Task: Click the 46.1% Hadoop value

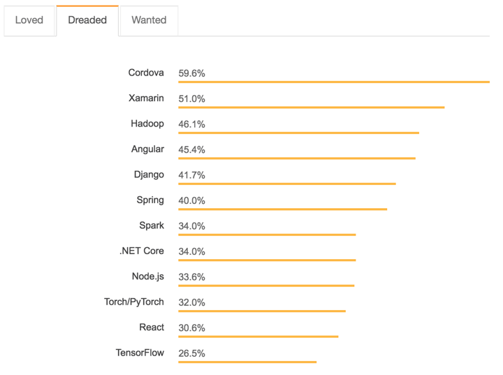Action: [192, 124]
